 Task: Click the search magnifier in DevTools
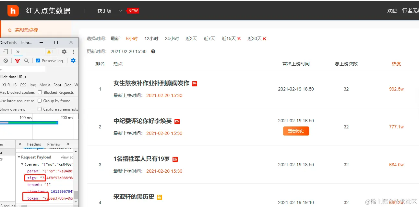coord(27,60)
